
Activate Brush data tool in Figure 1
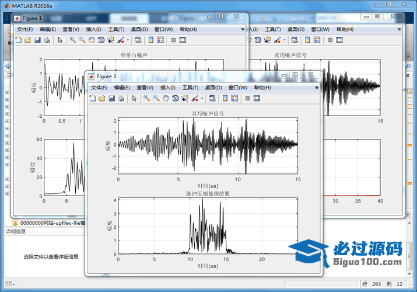pyautogui.click(x=121, y=40)
